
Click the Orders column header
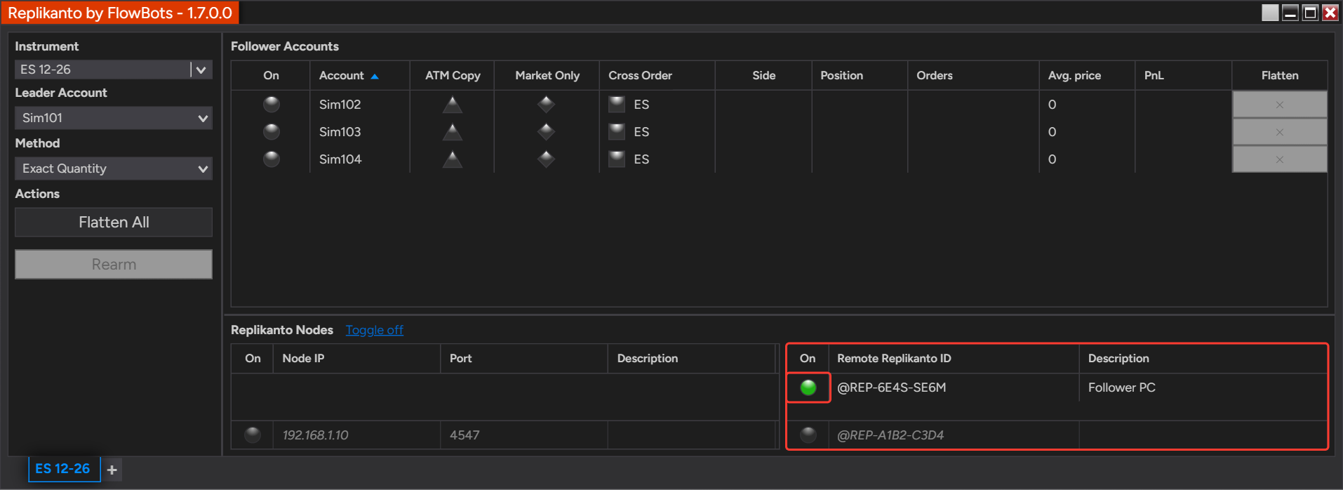pos(973,76)
